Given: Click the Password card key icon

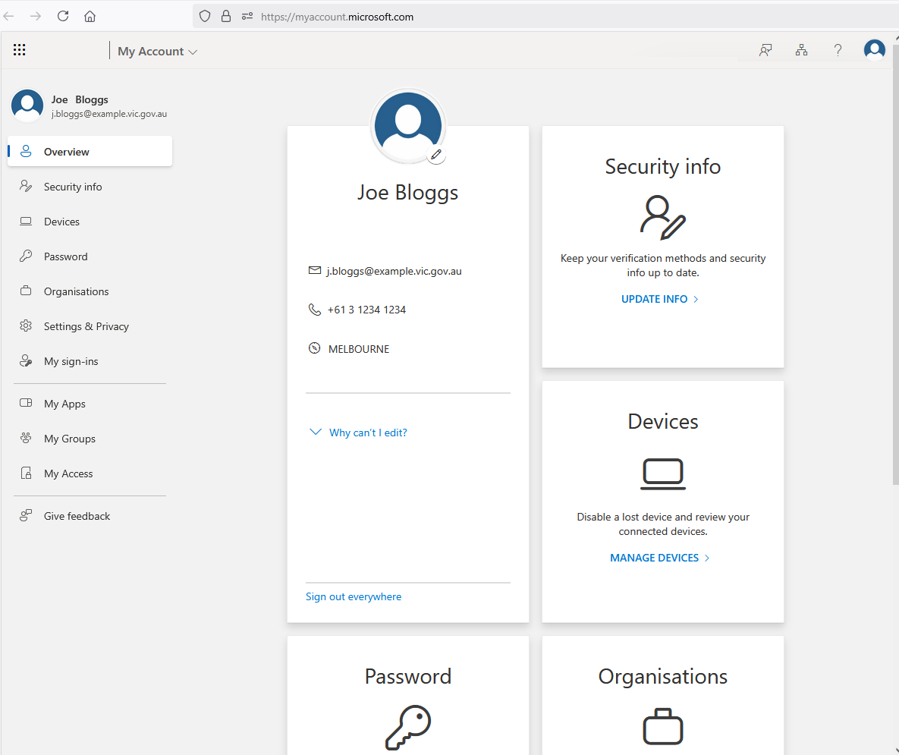Looking at the screenshot, I should (407, 728).
